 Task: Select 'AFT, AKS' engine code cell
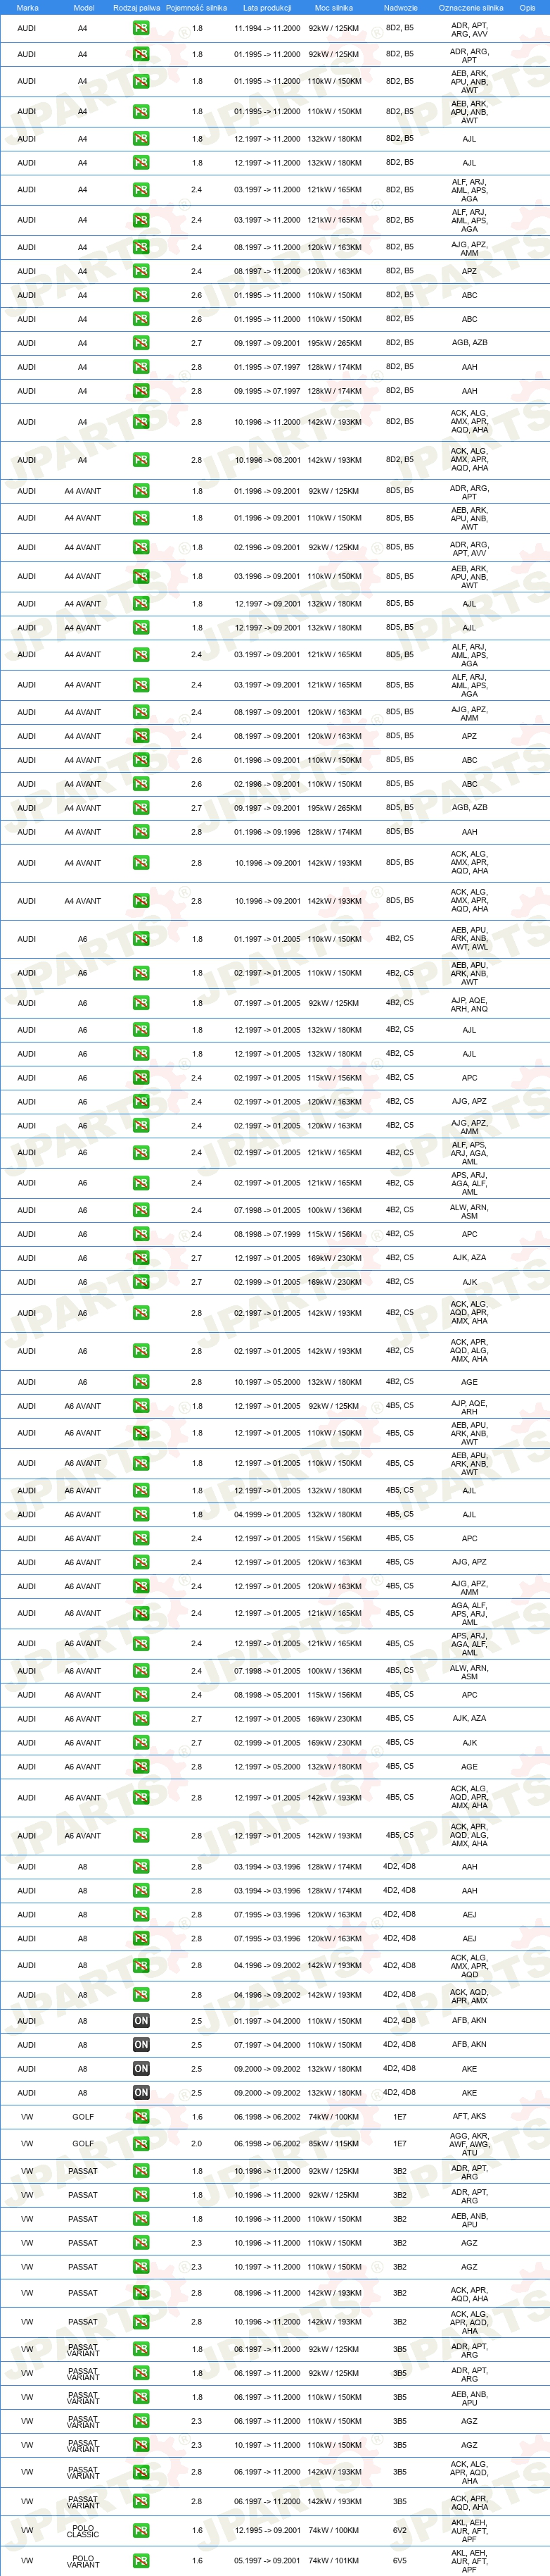pos(469,2117)
